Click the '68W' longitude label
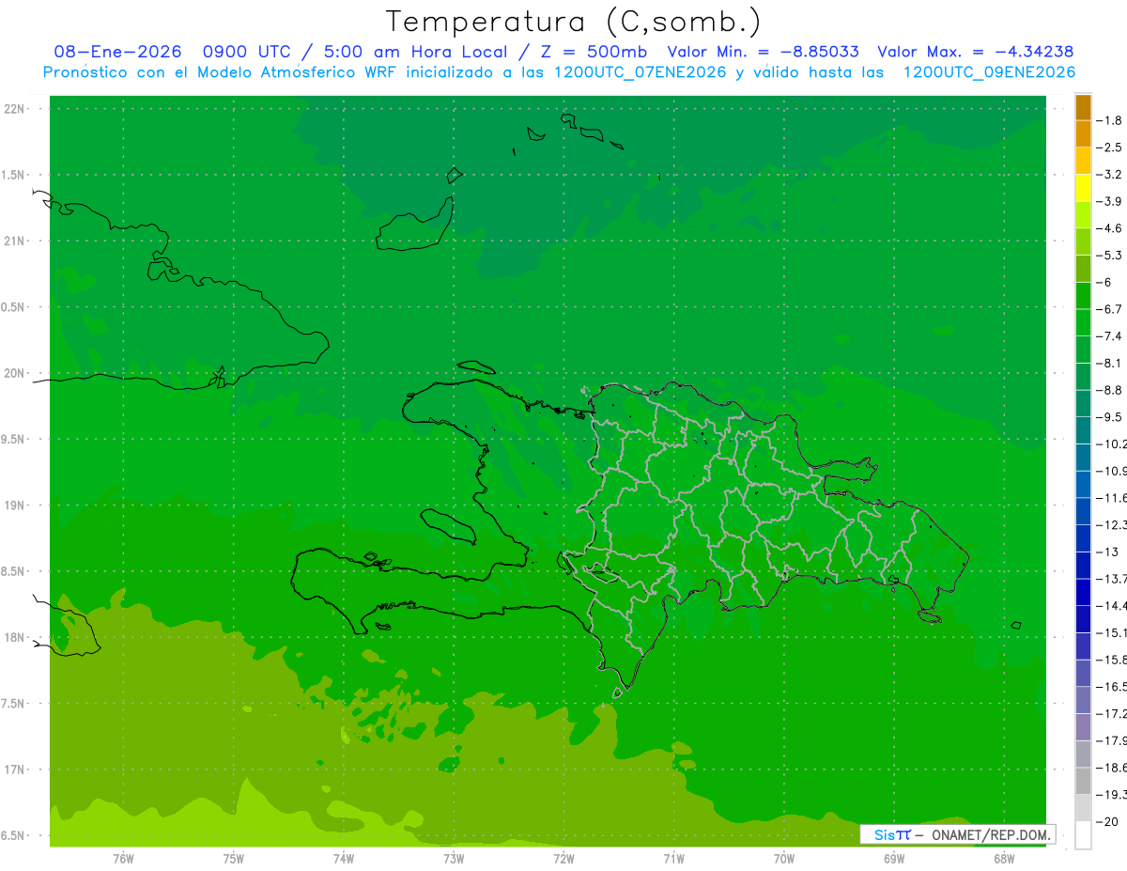This screenshot has height=871, width=1127. click(x=1004, y=858)
